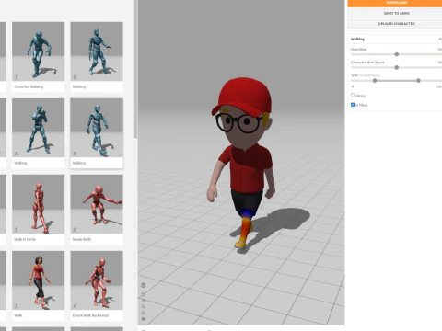Click the Send to Aero button
The image size is (442, 331).
tap(395, 13)
